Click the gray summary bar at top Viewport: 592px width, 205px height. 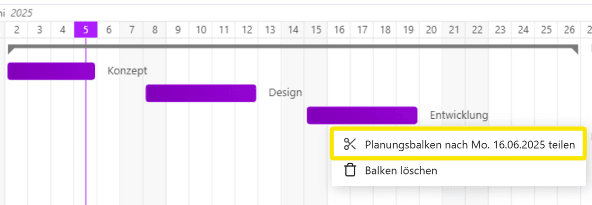click(293, 46)
